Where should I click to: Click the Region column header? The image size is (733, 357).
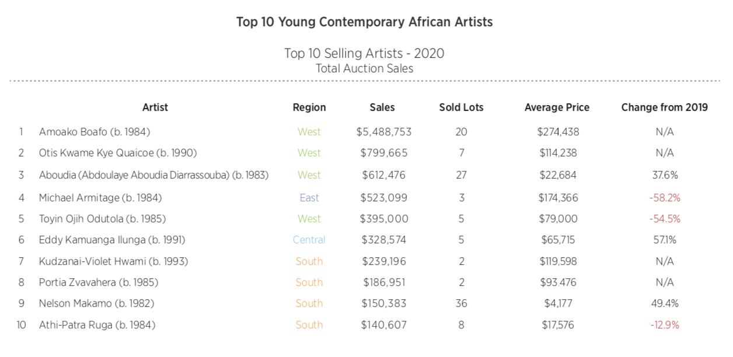pos(309,107)
